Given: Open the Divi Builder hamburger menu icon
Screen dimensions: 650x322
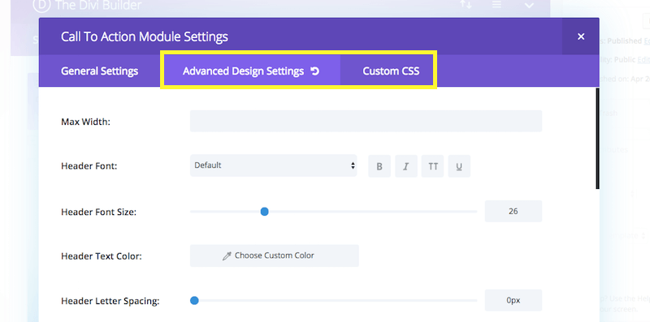Looking at the screenshot, I should (x=496, y=5).
